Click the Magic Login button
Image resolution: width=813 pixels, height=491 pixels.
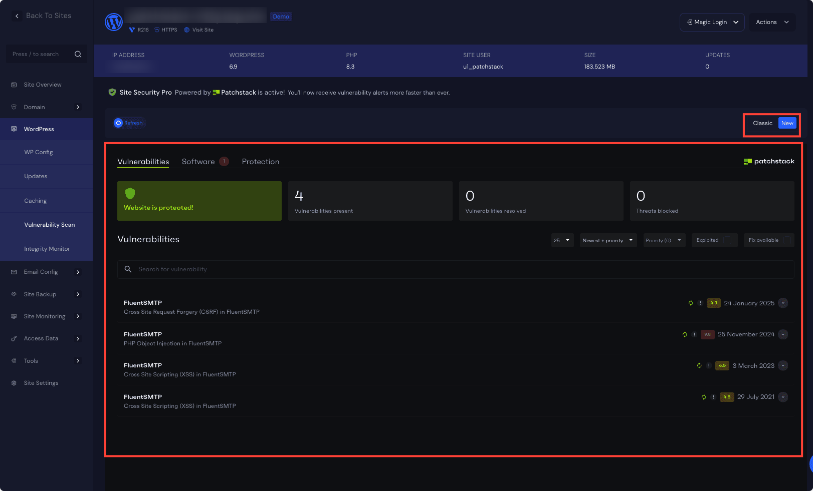tap(706, 22)
